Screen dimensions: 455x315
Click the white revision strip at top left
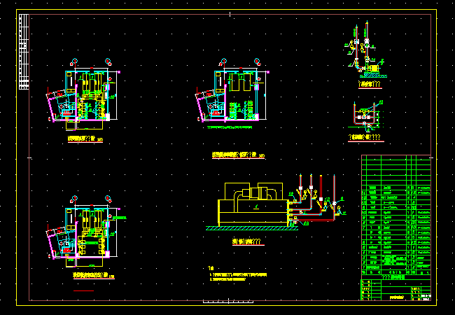(x=23, y=52)
